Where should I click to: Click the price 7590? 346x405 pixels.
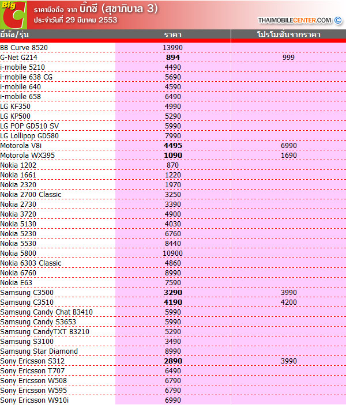click(x=173, y=283)
